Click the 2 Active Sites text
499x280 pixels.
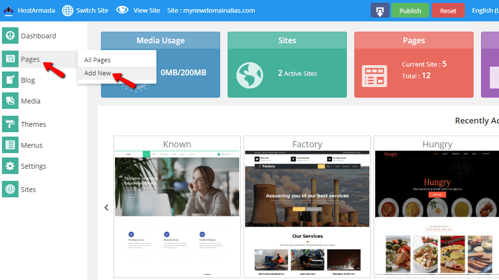coord(298,73)
